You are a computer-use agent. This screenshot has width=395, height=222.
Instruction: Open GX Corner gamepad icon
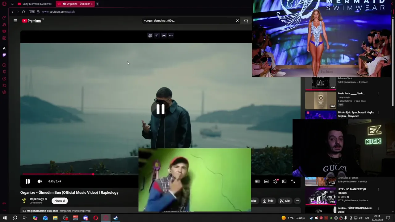pos(12,4)
